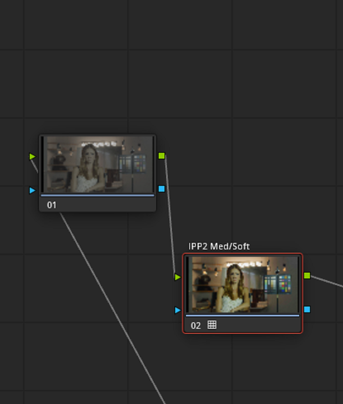Select node 02 thumbnail

242,284
